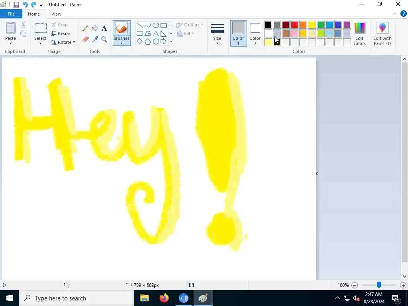The image size is (408, 306).
Task: Open the Size thickness dropdown
Action: [x=217, y=33]
